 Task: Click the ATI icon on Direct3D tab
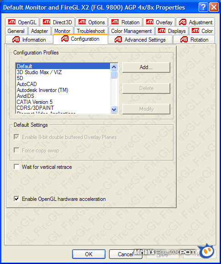47,22
